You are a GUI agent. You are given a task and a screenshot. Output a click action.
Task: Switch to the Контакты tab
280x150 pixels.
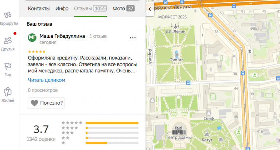pyautogui.click(x=39, y=9)
